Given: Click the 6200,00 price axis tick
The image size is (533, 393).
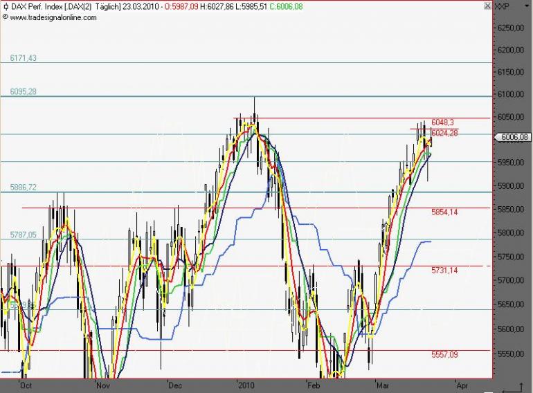Looking at the screenshot, I should point(511,50).
